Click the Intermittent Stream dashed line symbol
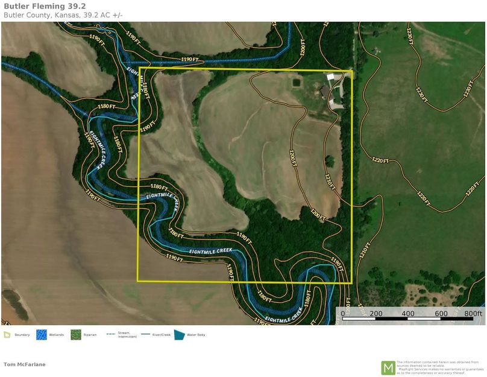This screenshot has width=487, height=377. [111, 334]
